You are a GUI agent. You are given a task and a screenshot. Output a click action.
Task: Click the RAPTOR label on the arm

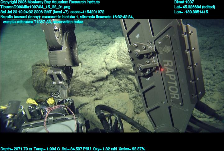click(x=172, y=80)
